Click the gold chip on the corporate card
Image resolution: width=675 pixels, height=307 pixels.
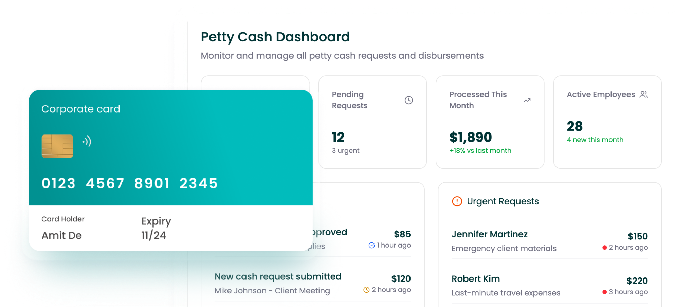(57, 146)
